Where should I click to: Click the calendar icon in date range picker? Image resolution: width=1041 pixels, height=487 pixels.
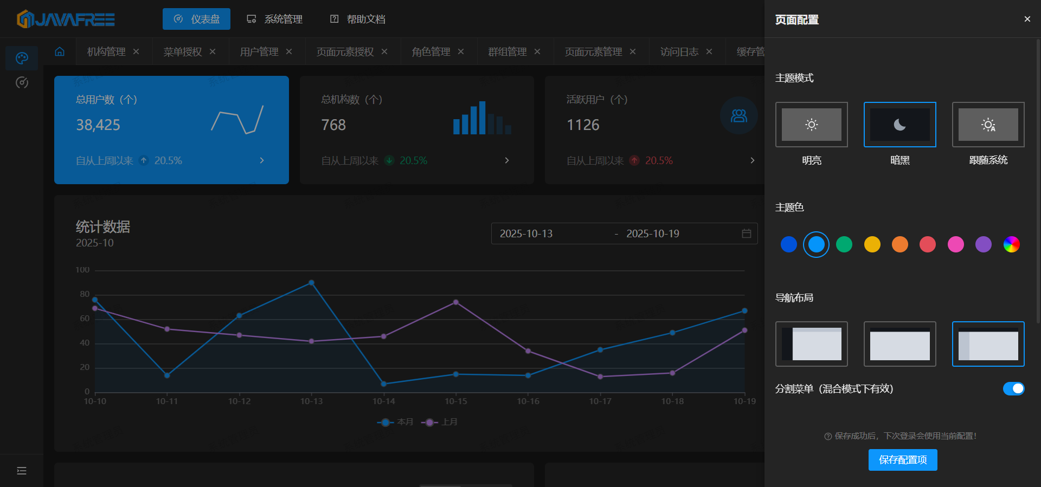[747, 233]
